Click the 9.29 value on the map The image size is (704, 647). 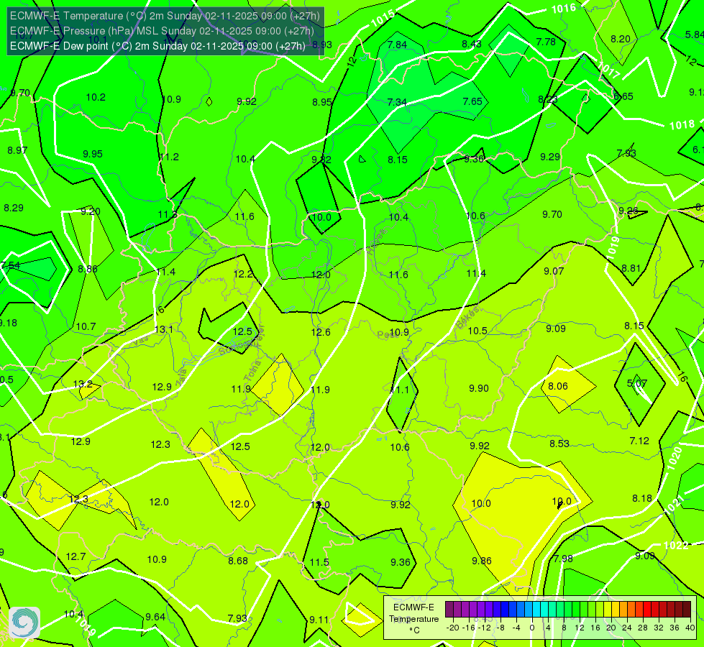(550, 157)
